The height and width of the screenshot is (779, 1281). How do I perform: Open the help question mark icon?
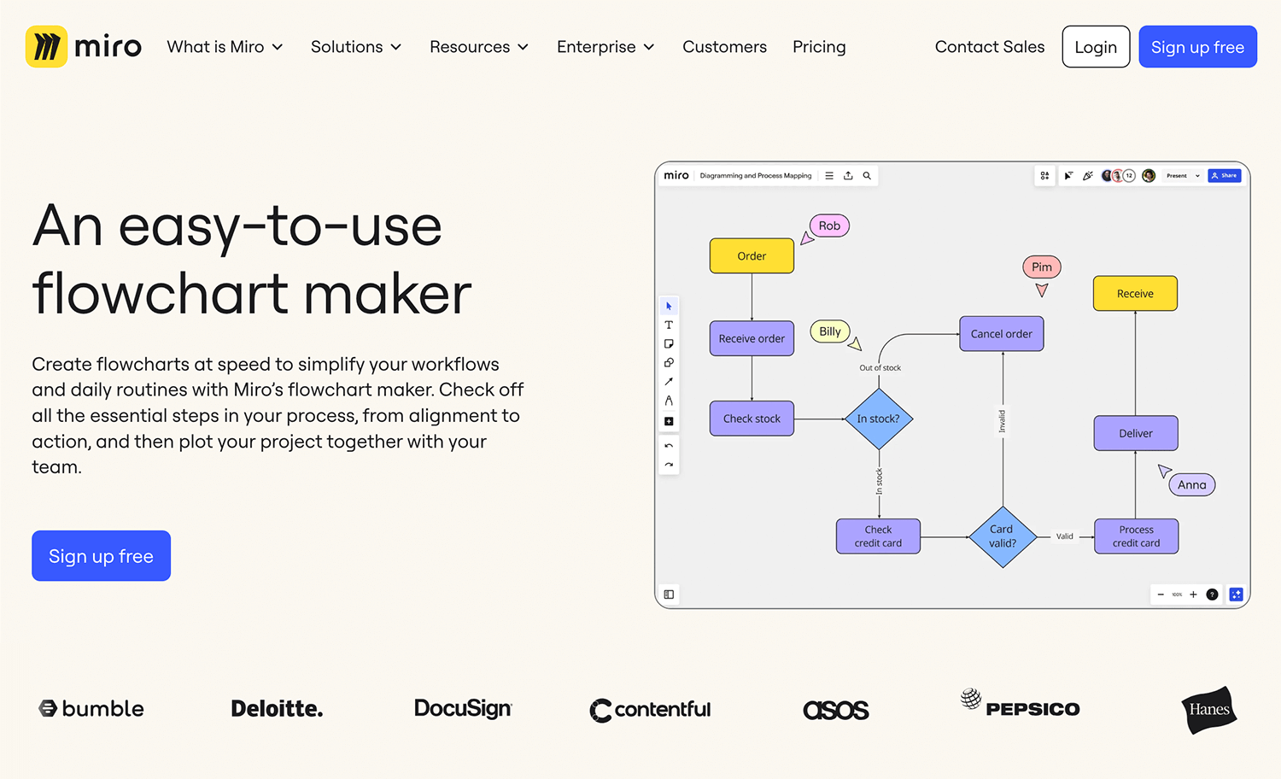pos(1212,594)
